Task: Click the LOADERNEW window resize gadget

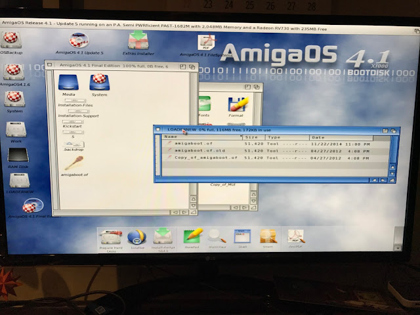Action: tap(391, 180)
